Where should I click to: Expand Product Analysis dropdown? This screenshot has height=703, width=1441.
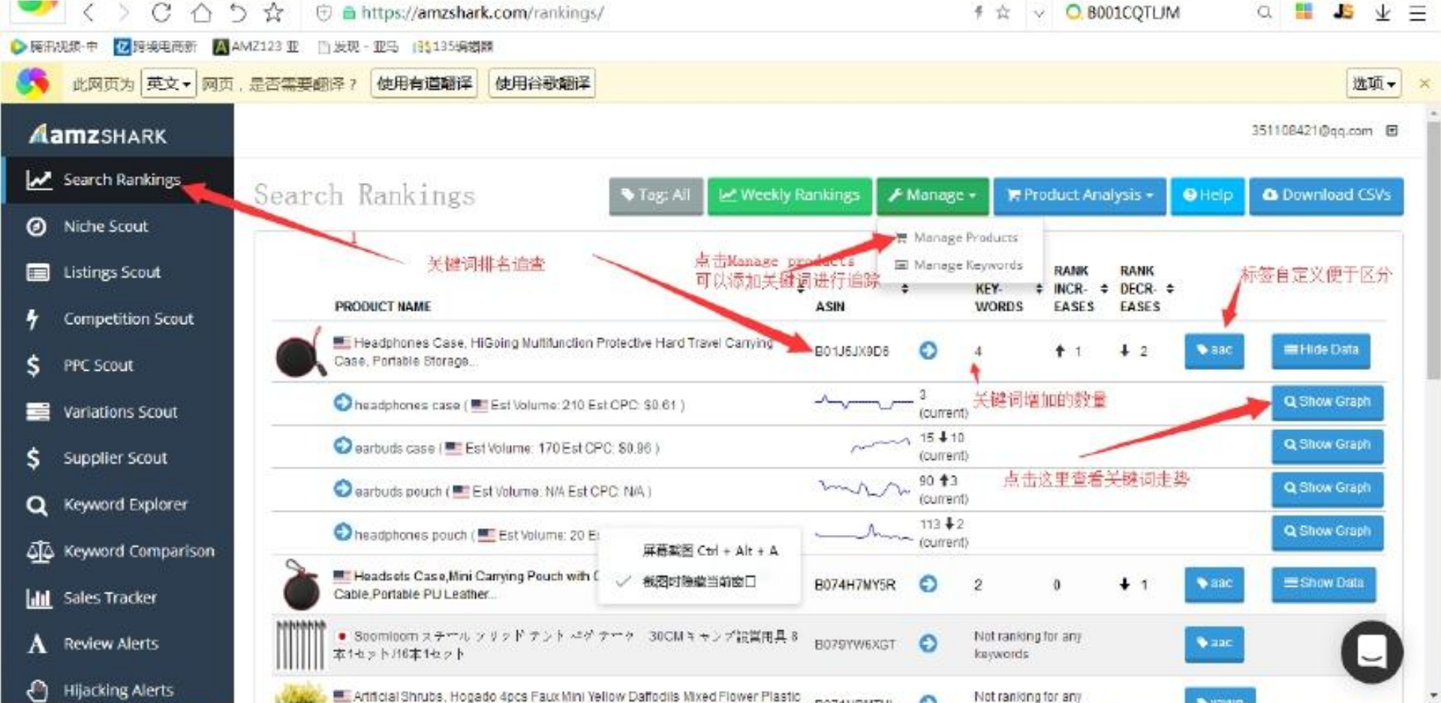coord(1080,196)
